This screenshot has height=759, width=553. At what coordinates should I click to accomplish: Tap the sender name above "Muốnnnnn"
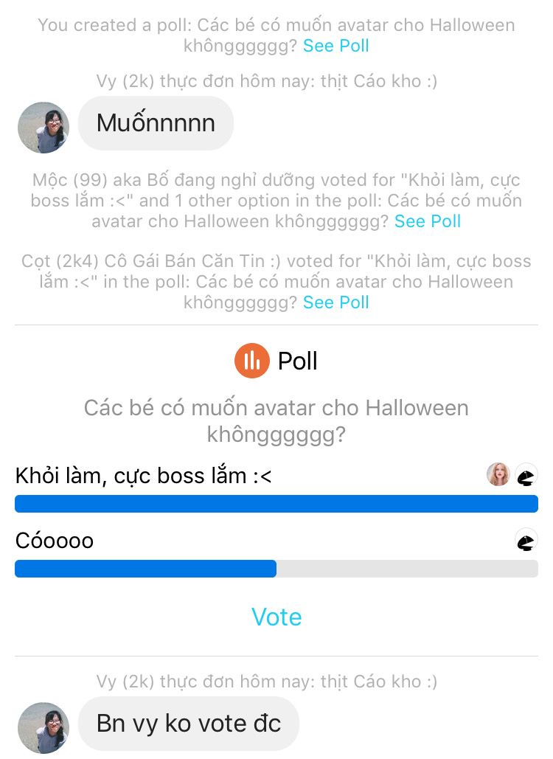point(266,81)
